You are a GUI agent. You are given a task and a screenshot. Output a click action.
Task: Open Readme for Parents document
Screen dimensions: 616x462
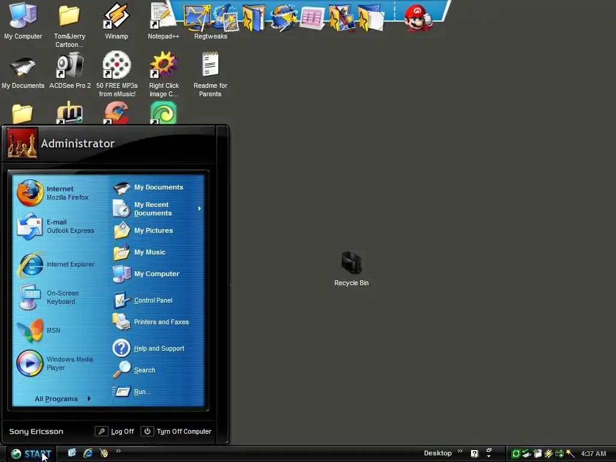tap(210, 74)
